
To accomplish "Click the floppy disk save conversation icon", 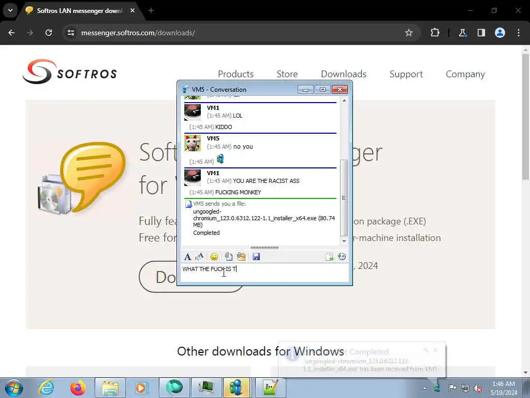I will 256,257.
